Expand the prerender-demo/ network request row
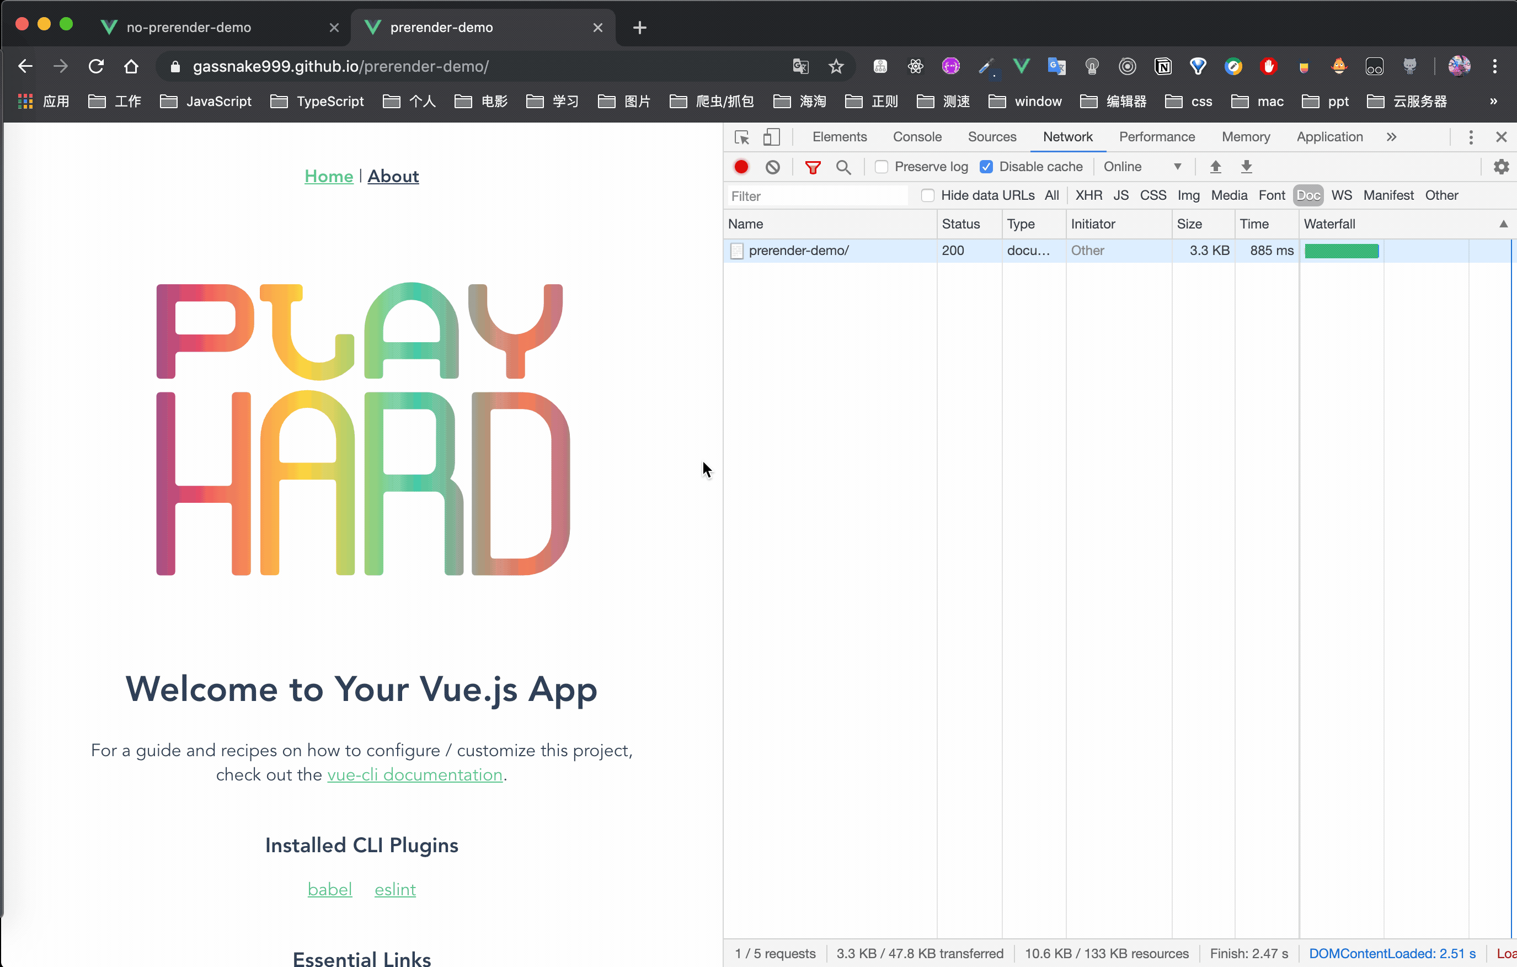Viewport: 1517px width, 967px height. (798, 250)
